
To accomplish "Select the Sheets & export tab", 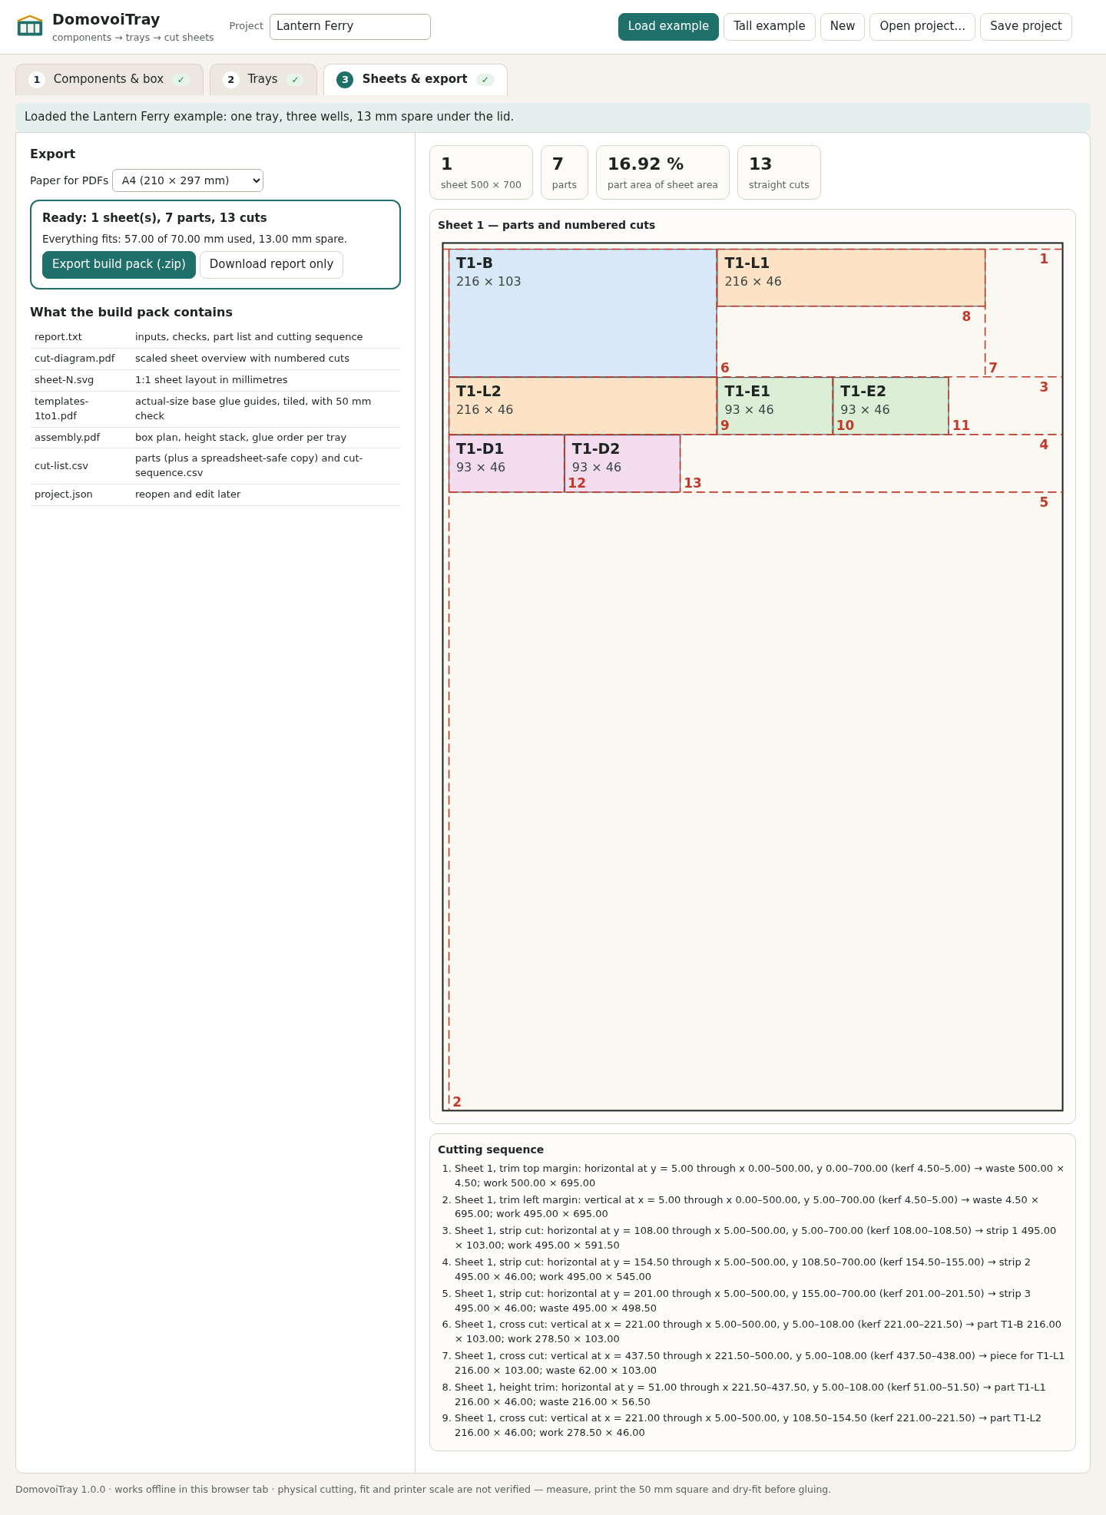I will click(415, 80).
